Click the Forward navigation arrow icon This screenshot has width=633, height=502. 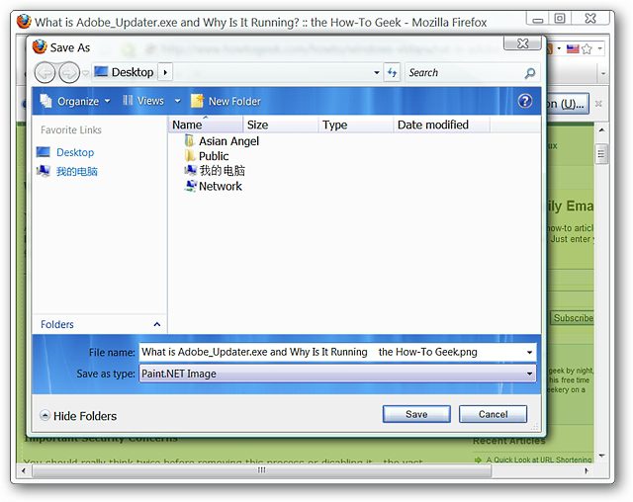click(x=69, y=73)
